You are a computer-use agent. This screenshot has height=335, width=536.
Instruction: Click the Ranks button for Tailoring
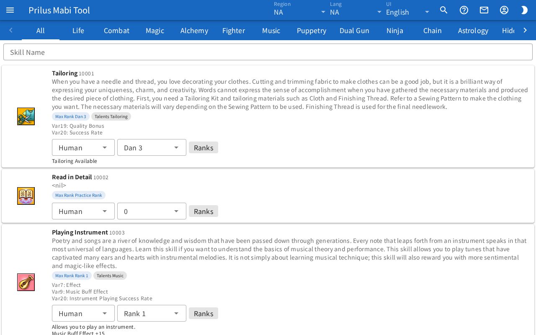pos(204,147)
